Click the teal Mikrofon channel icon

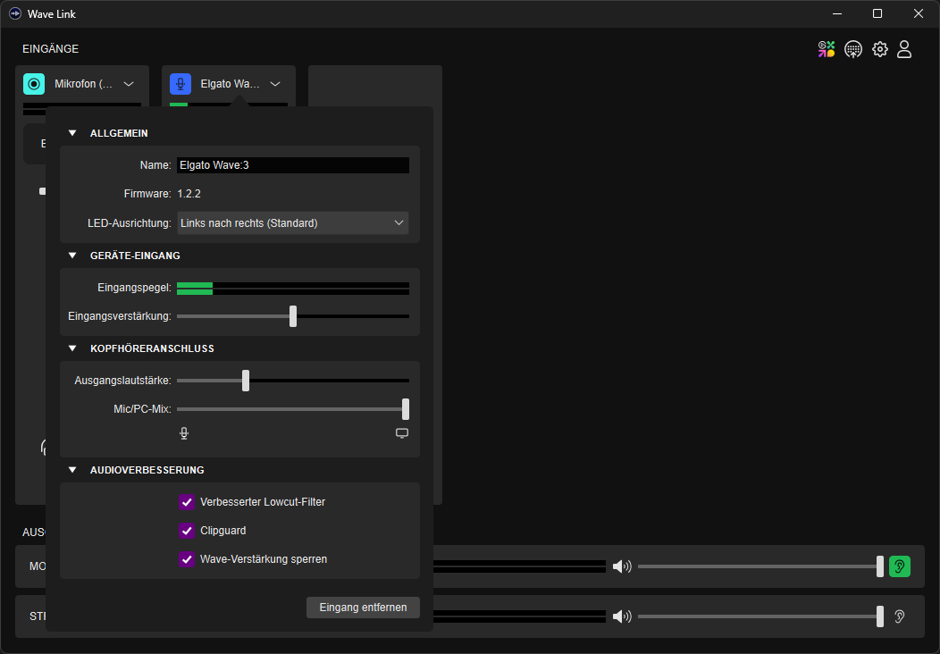34,84
